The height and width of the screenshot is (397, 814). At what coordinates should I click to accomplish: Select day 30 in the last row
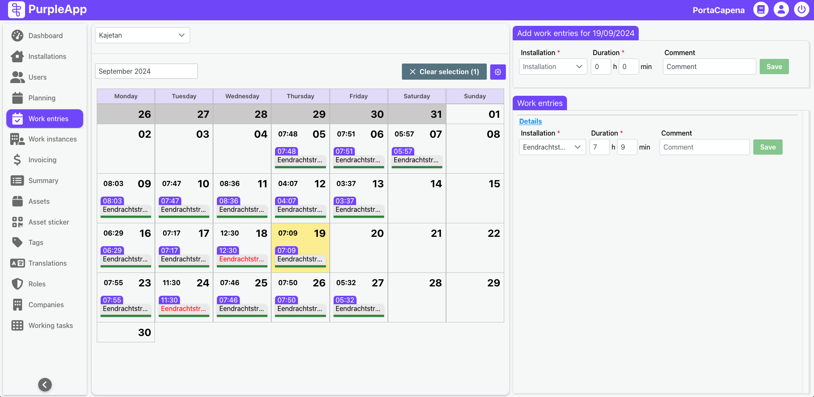[126, 332]
